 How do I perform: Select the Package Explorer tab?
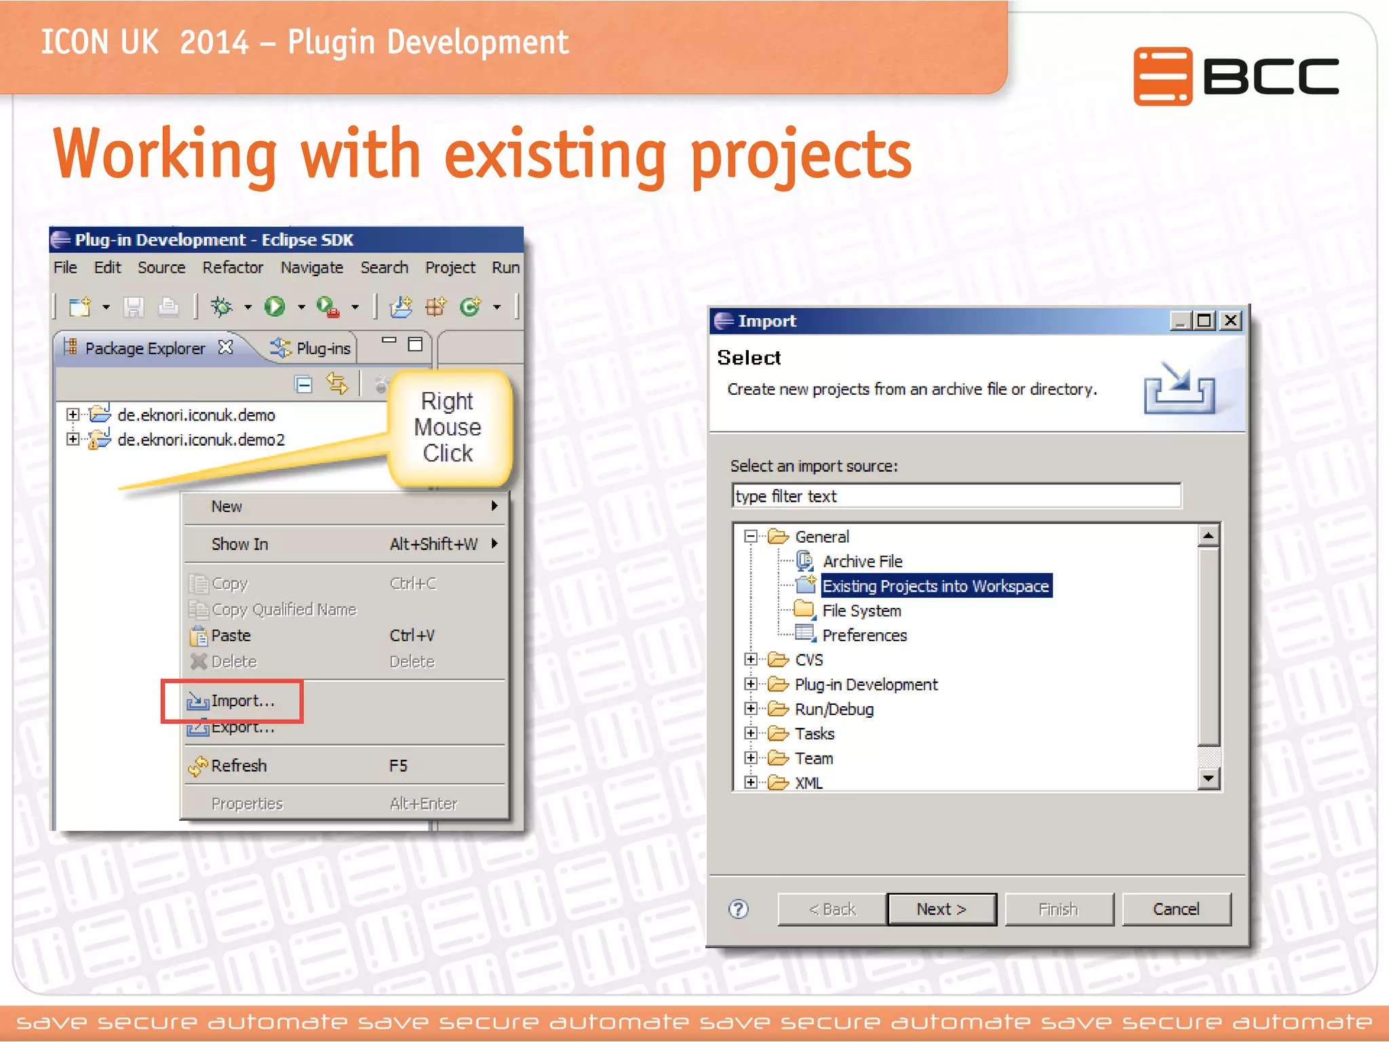point(145,348)
